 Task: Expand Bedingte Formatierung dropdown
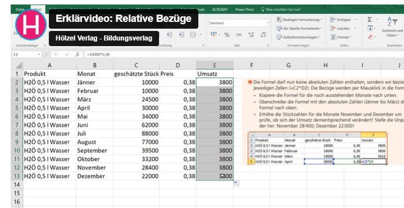point(321,20)
